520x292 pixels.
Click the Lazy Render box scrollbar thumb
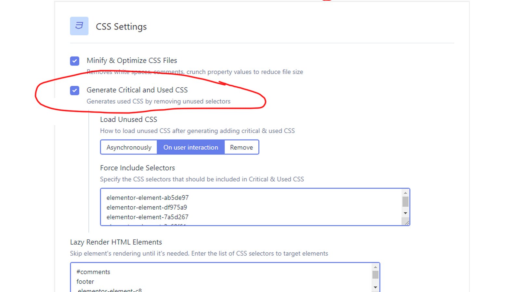[375, 275]
